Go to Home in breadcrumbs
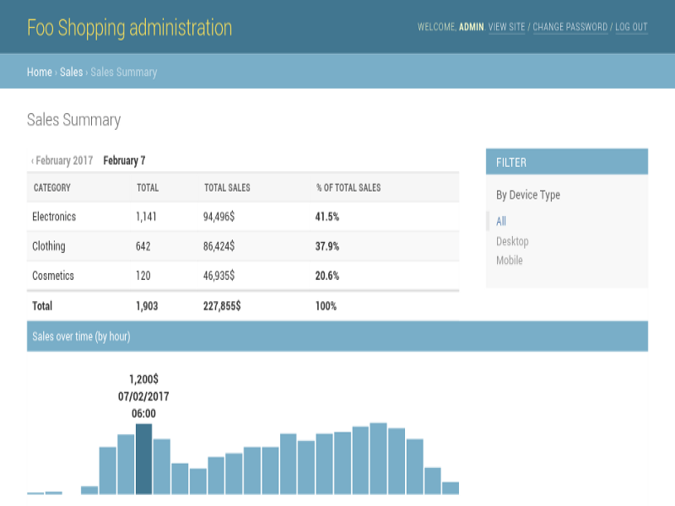 click(x=40, y=73)
